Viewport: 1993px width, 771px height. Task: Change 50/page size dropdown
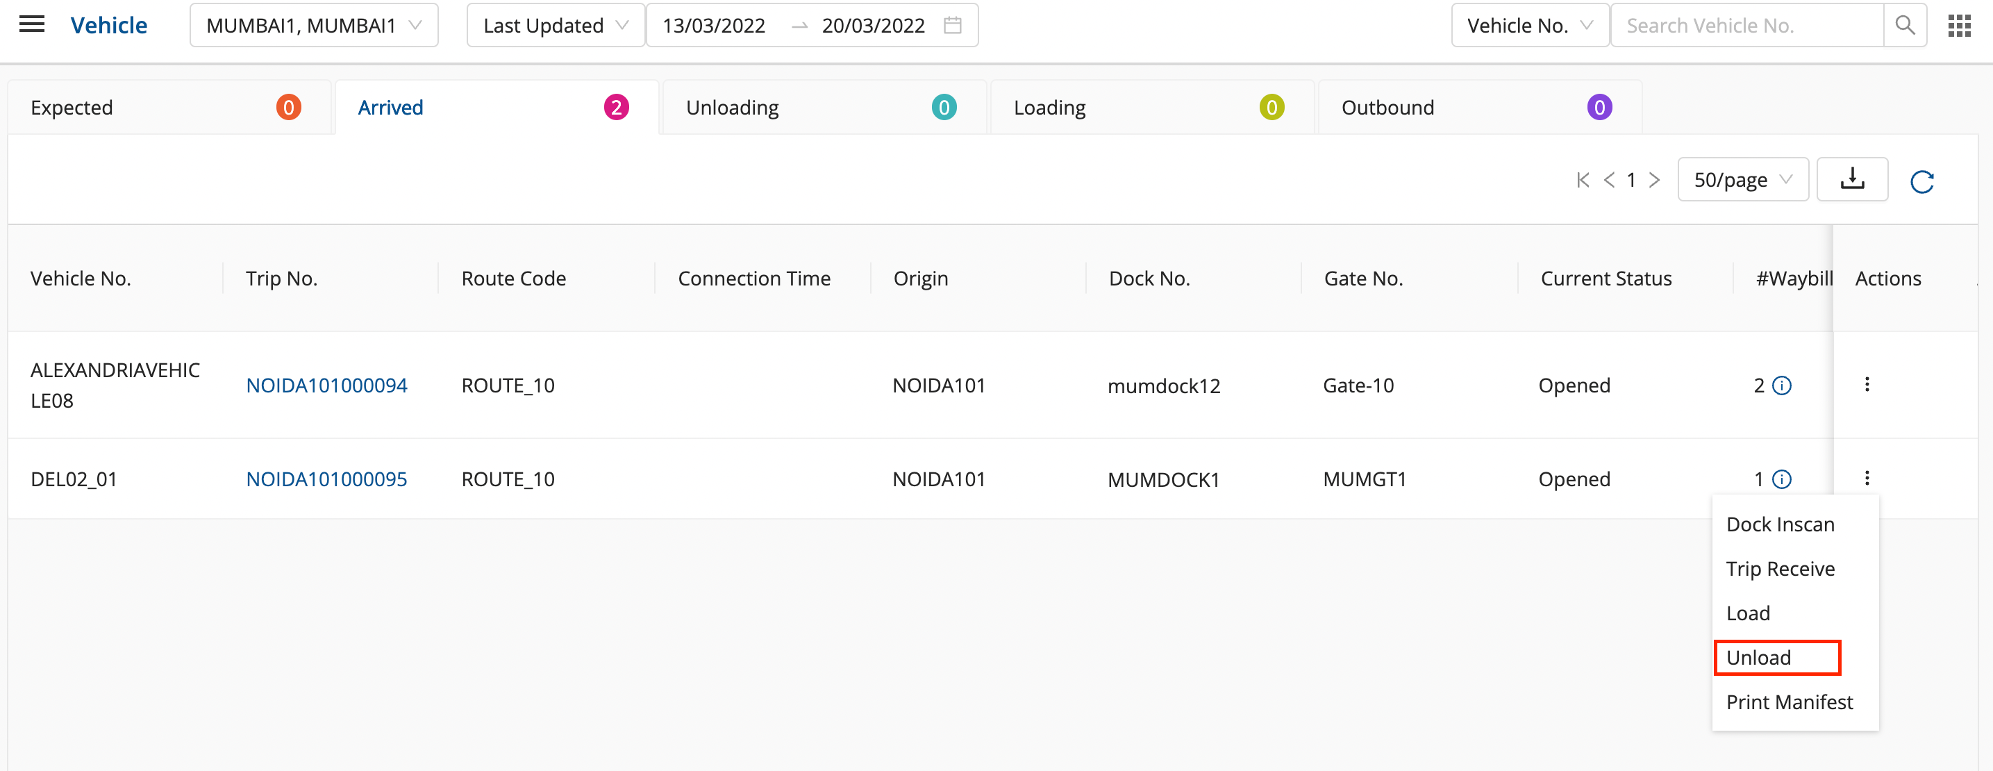coord(1742,181)
